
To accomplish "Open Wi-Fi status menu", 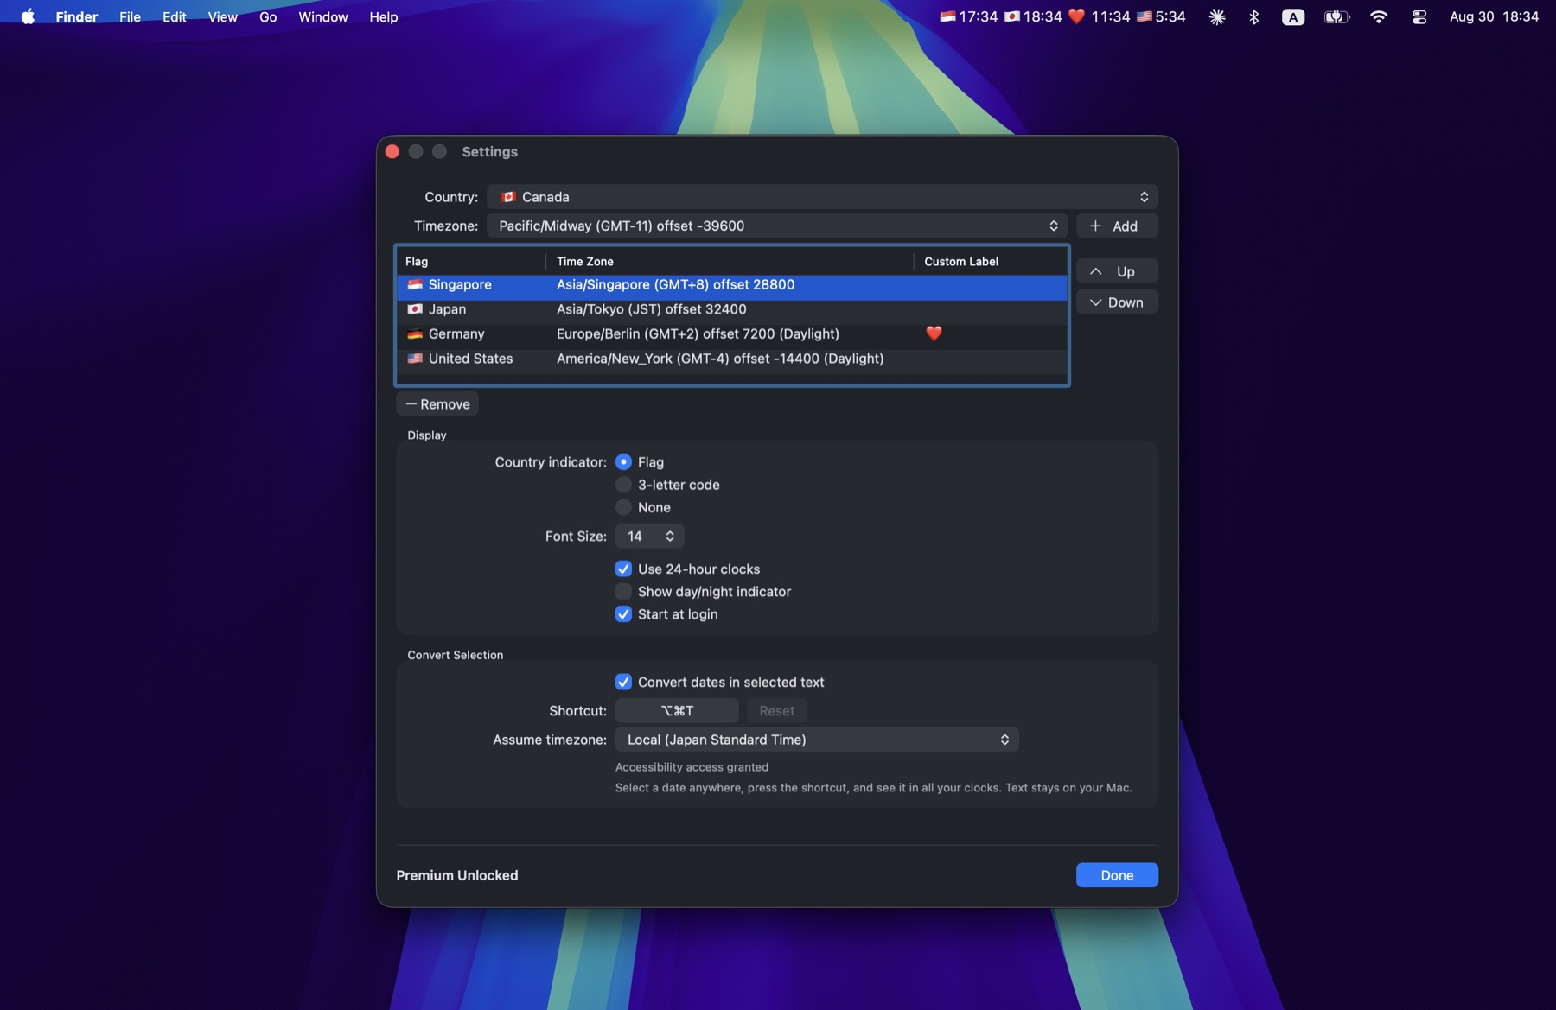I will point(1379,16).
